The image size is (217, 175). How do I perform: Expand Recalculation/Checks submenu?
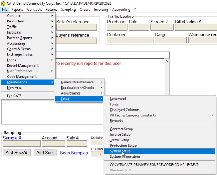[79, 88]
